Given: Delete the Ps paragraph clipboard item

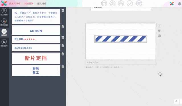Looking at the screenshot, I should click(x=63, y=11).
